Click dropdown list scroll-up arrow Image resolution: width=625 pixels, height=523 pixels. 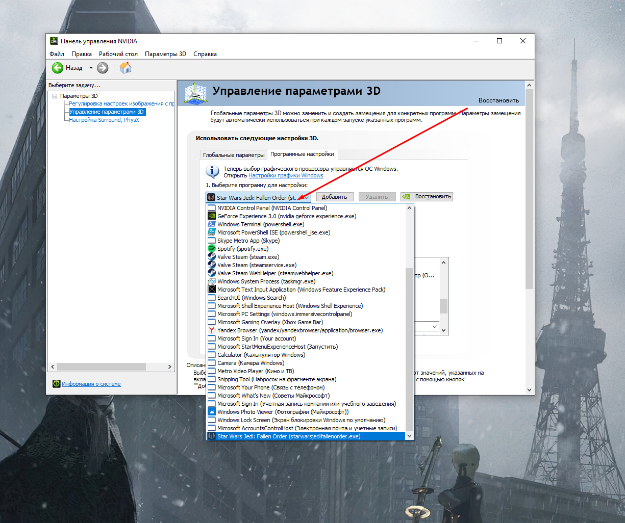409,208
